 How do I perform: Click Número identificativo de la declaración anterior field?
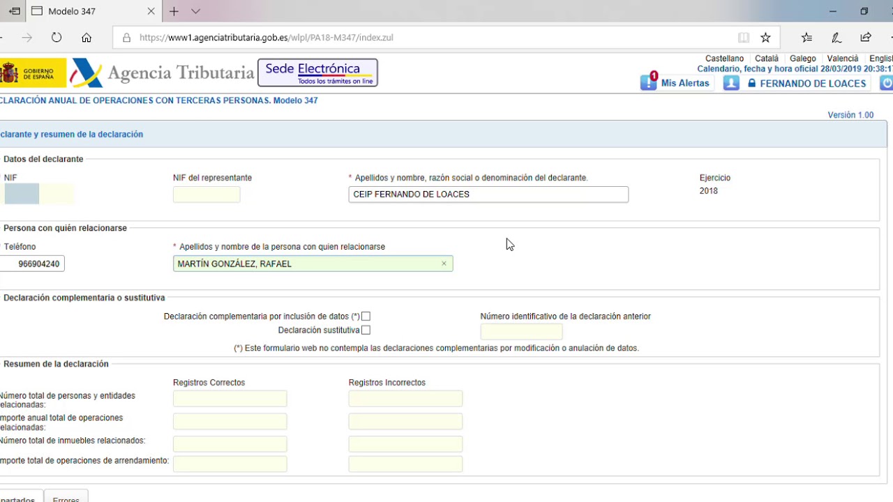click(x=521, y=332)
